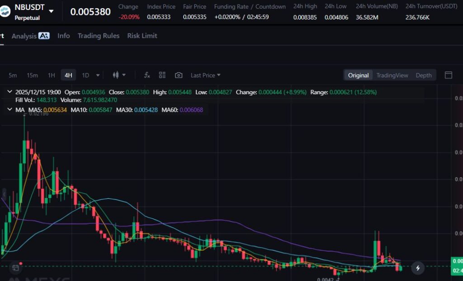Screen dimensions: 463x281
Task: Open the Analysis AI tab
Action: click(30, 36)
